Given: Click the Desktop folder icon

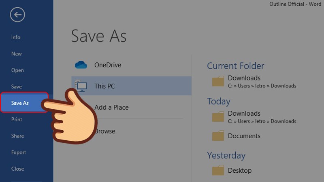Looking at the screenshot, I should tap(218, 171).
